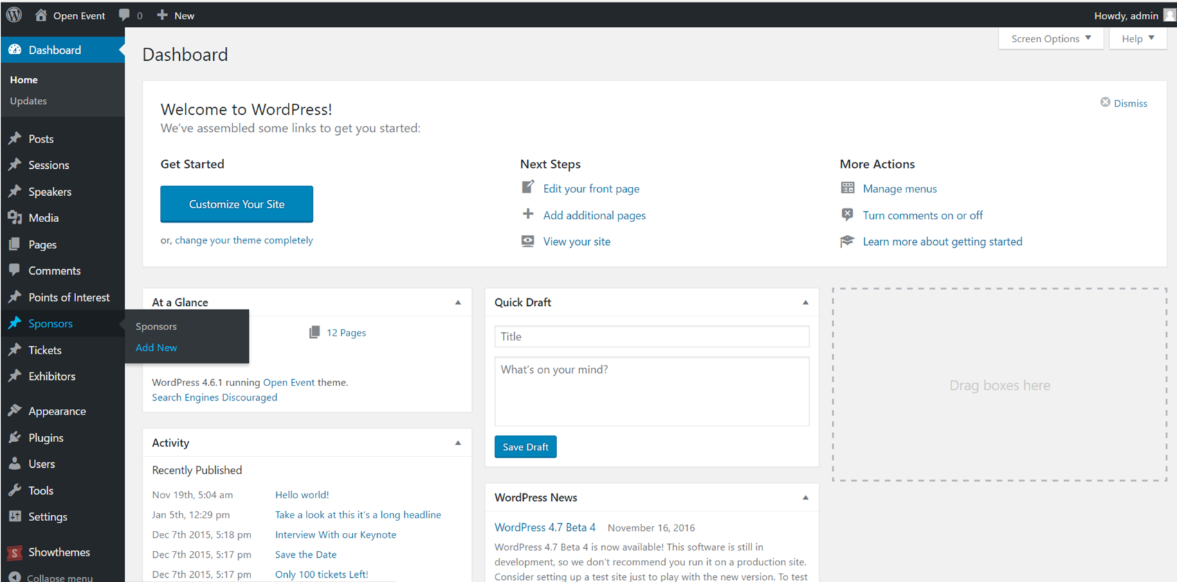
Task: Click the edit icon beside Edit your front page
Action: click(528, 188)
